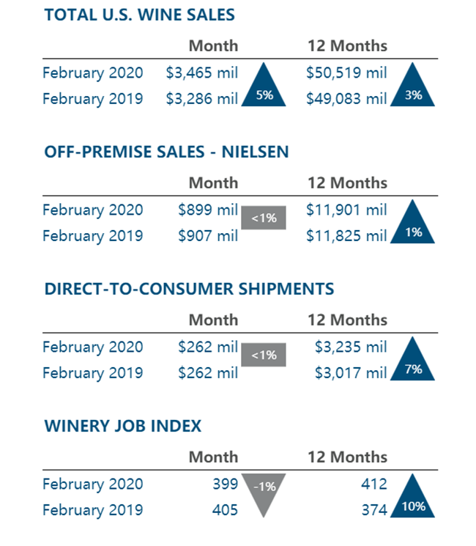This screenshot has height=546, width=476.
Task: Click the Winery Job Index heading
Action: 123,426
